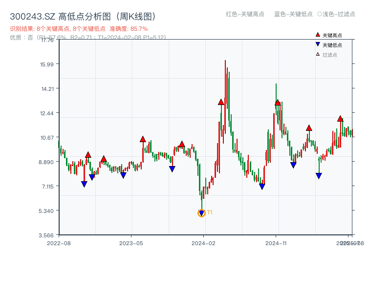Toggle the 过滤点 legend label
This screenshot has height=293, width=391.
[329, 55]
